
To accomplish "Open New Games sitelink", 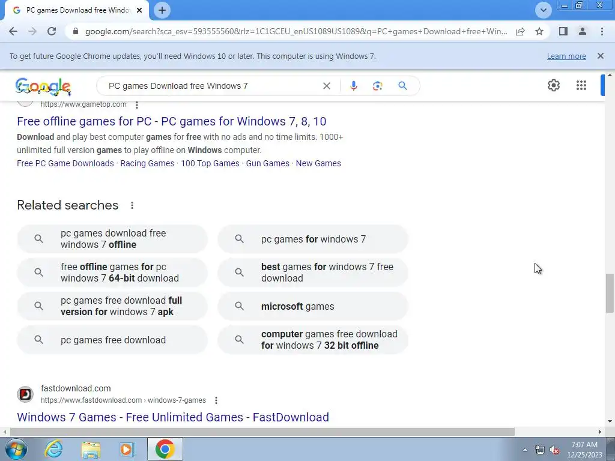I will coord(318,163).
